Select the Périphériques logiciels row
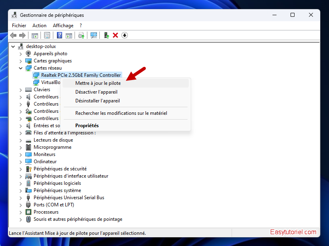The width and height of the screenshot is (329, 246). pos(57,183)
